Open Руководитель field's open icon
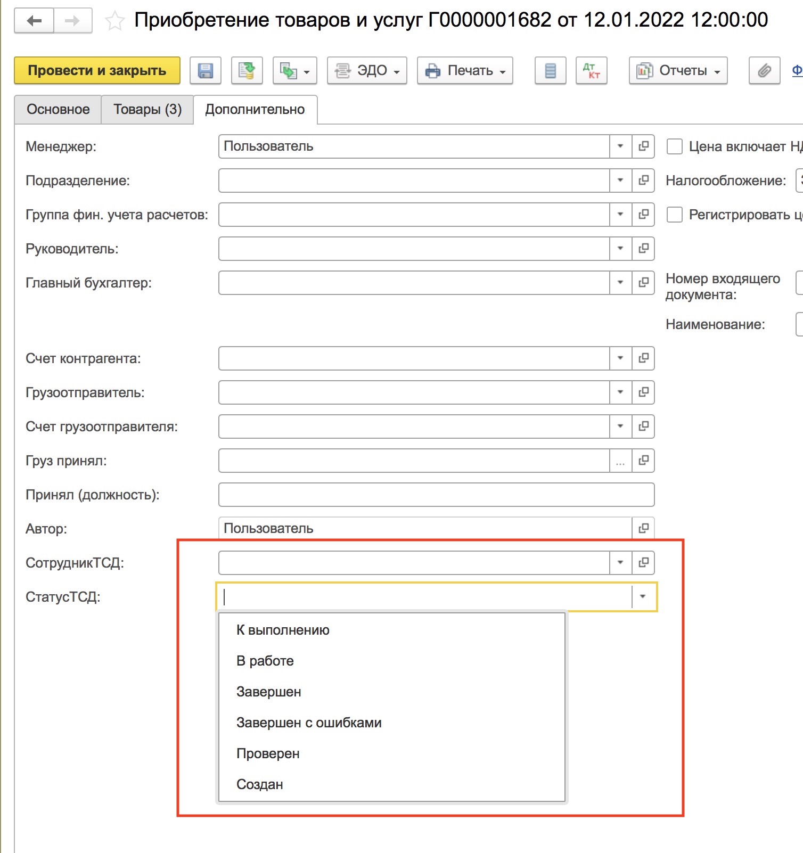803x853 pixels. (643, 249)
